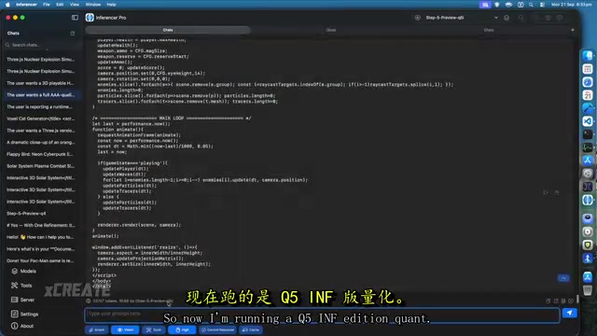The height and width of the screenshot is (336, 597).
Task: Open the Tools section in sidebar
Action: pyautogui.click(x=21, y=286)
